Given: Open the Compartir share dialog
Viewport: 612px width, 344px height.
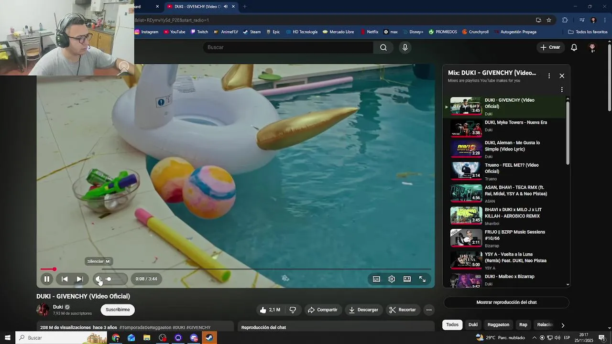Looking at the screenshot, I should pos(323,310).
